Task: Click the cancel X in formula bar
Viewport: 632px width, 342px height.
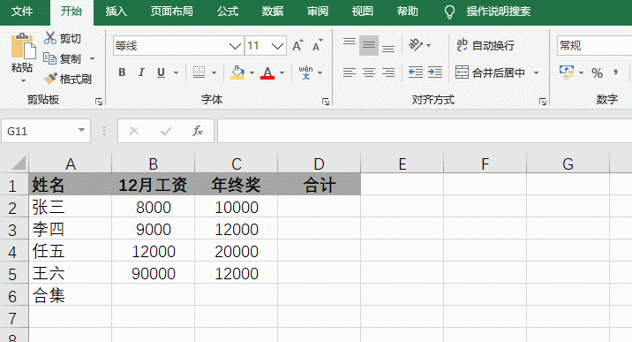Action: click(x=134, y=131)
